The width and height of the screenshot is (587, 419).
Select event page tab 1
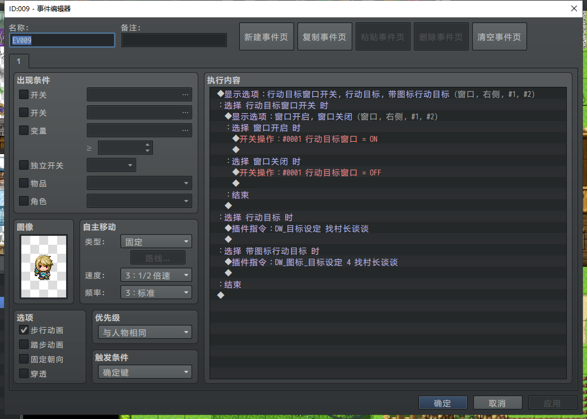[x=18, y=61]
